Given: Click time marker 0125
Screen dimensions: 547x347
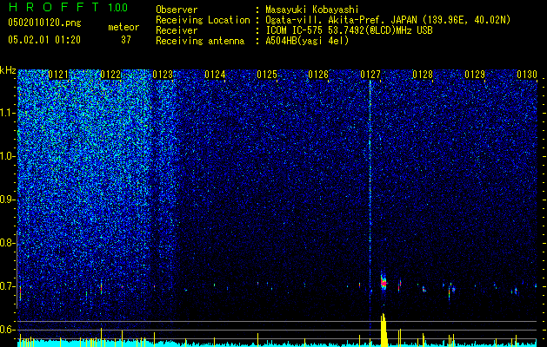Looking at the screenshot, I should click(267, 75).
